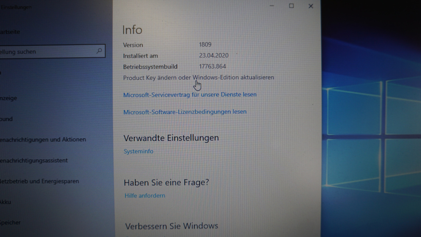Click the Verbessern Sie Windows heading
Image resolution: width=421 pixels, height=237 pixels.
[172, 226]
